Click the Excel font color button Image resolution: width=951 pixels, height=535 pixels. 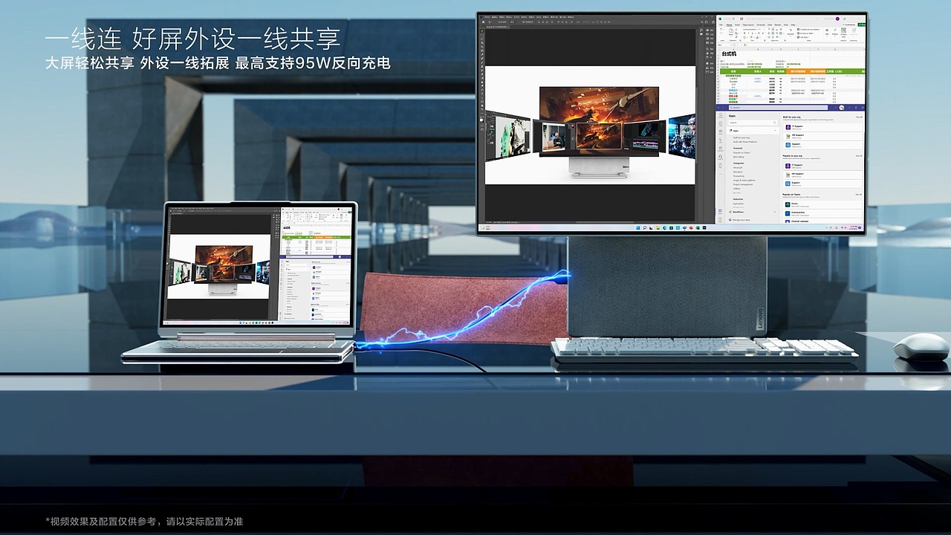coord(757,37)
